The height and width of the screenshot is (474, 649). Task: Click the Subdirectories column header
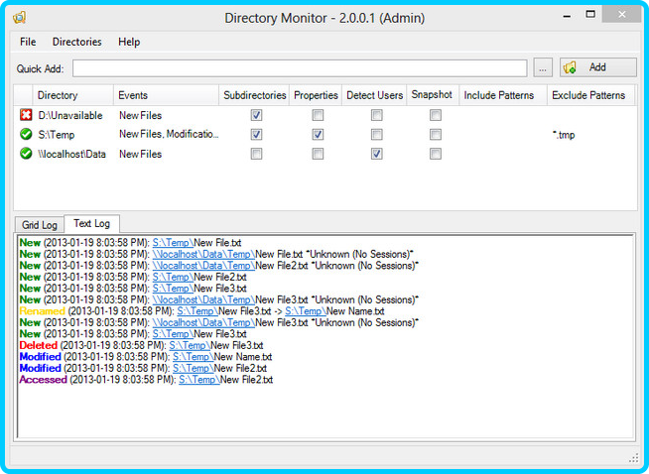click(x=254, y=95)
